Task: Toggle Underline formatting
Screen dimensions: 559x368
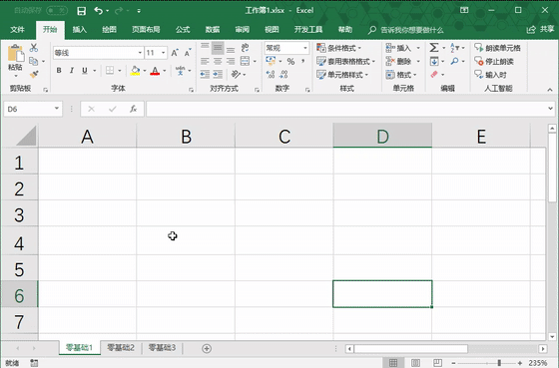Action: (x=85, y=70)
